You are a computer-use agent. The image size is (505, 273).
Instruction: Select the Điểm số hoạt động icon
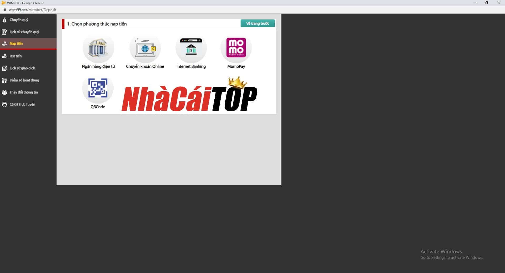(4, 80)
